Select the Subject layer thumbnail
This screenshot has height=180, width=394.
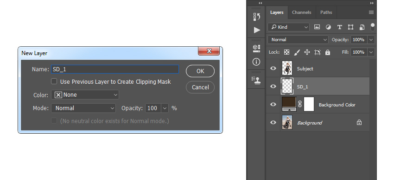tap(287, 68)
